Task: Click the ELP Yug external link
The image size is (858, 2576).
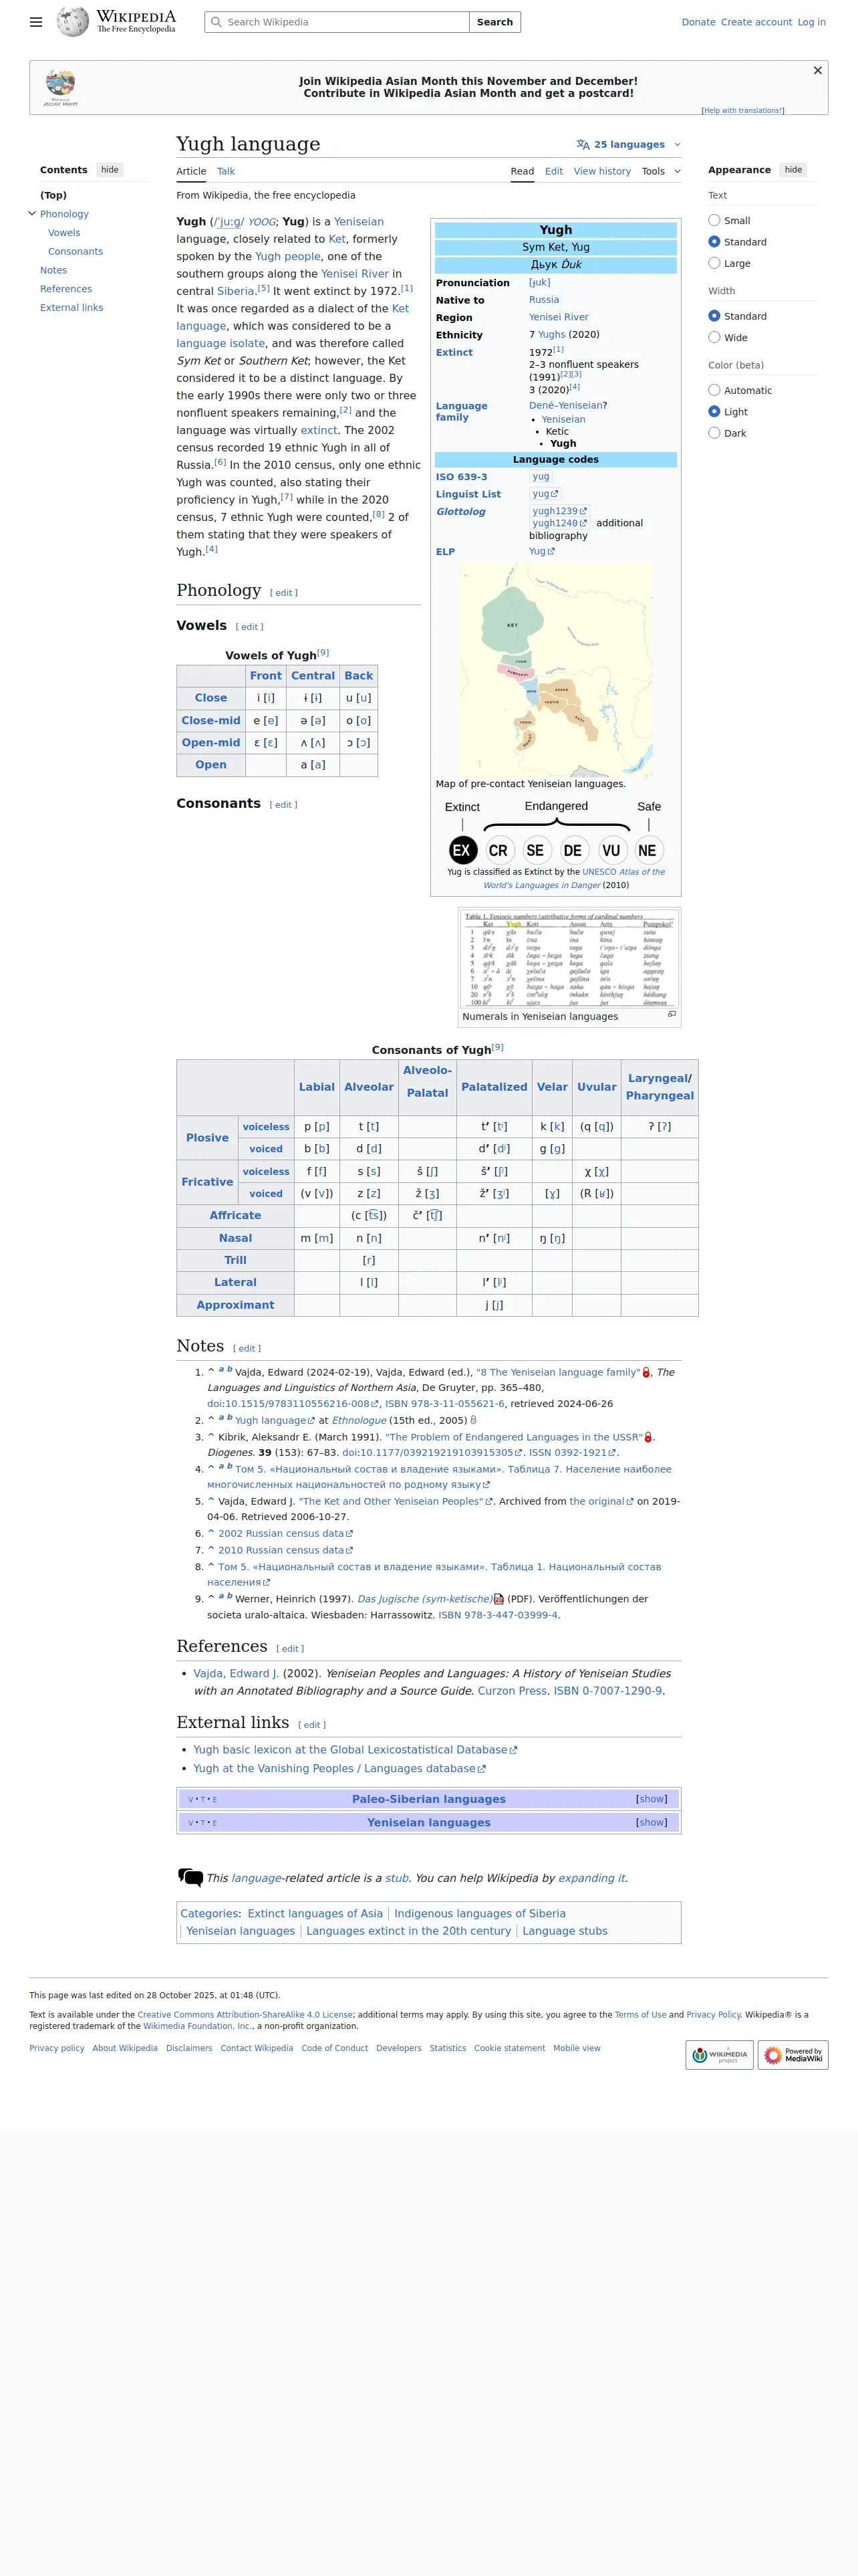Action: coord(541,551)
